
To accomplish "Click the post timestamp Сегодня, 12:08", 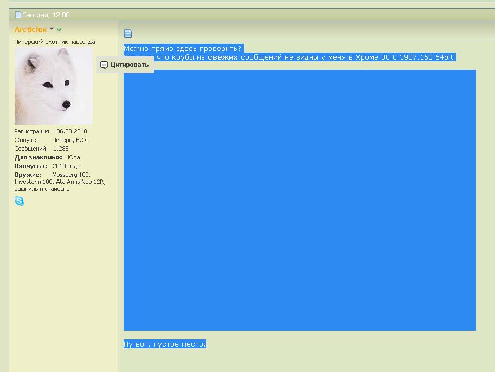I will (46, 15).
